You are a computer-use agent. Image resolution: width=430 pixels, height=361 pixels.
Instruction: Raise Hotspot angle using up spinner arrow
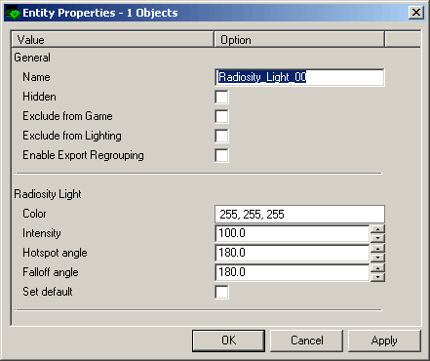tap(377, 249)
